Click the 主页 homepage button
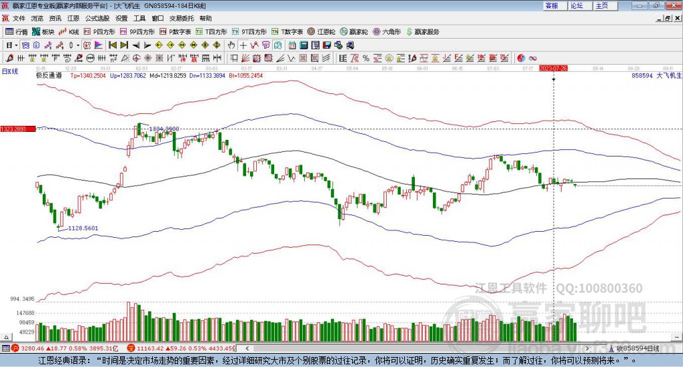The height and width of the screenshot is (367, 683). point(606,5)
